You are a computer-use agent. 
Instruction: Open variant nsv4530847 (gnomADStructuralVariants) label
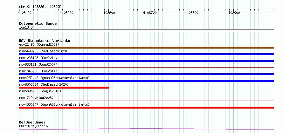tap(54, 104)
